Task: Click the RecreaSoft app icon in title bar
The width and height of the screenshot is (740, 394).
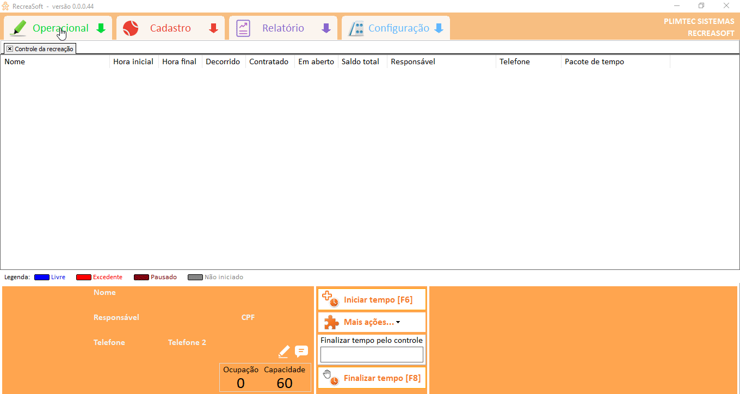Action: [x=5, y=6]
